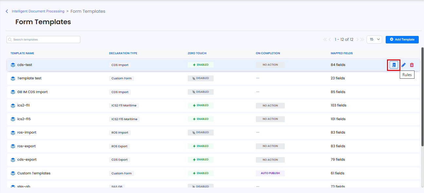This screenshot has height=193, width=424.
Task: Jump to the first page arrow
Action: pyautogui.click(x=325, y=40)
